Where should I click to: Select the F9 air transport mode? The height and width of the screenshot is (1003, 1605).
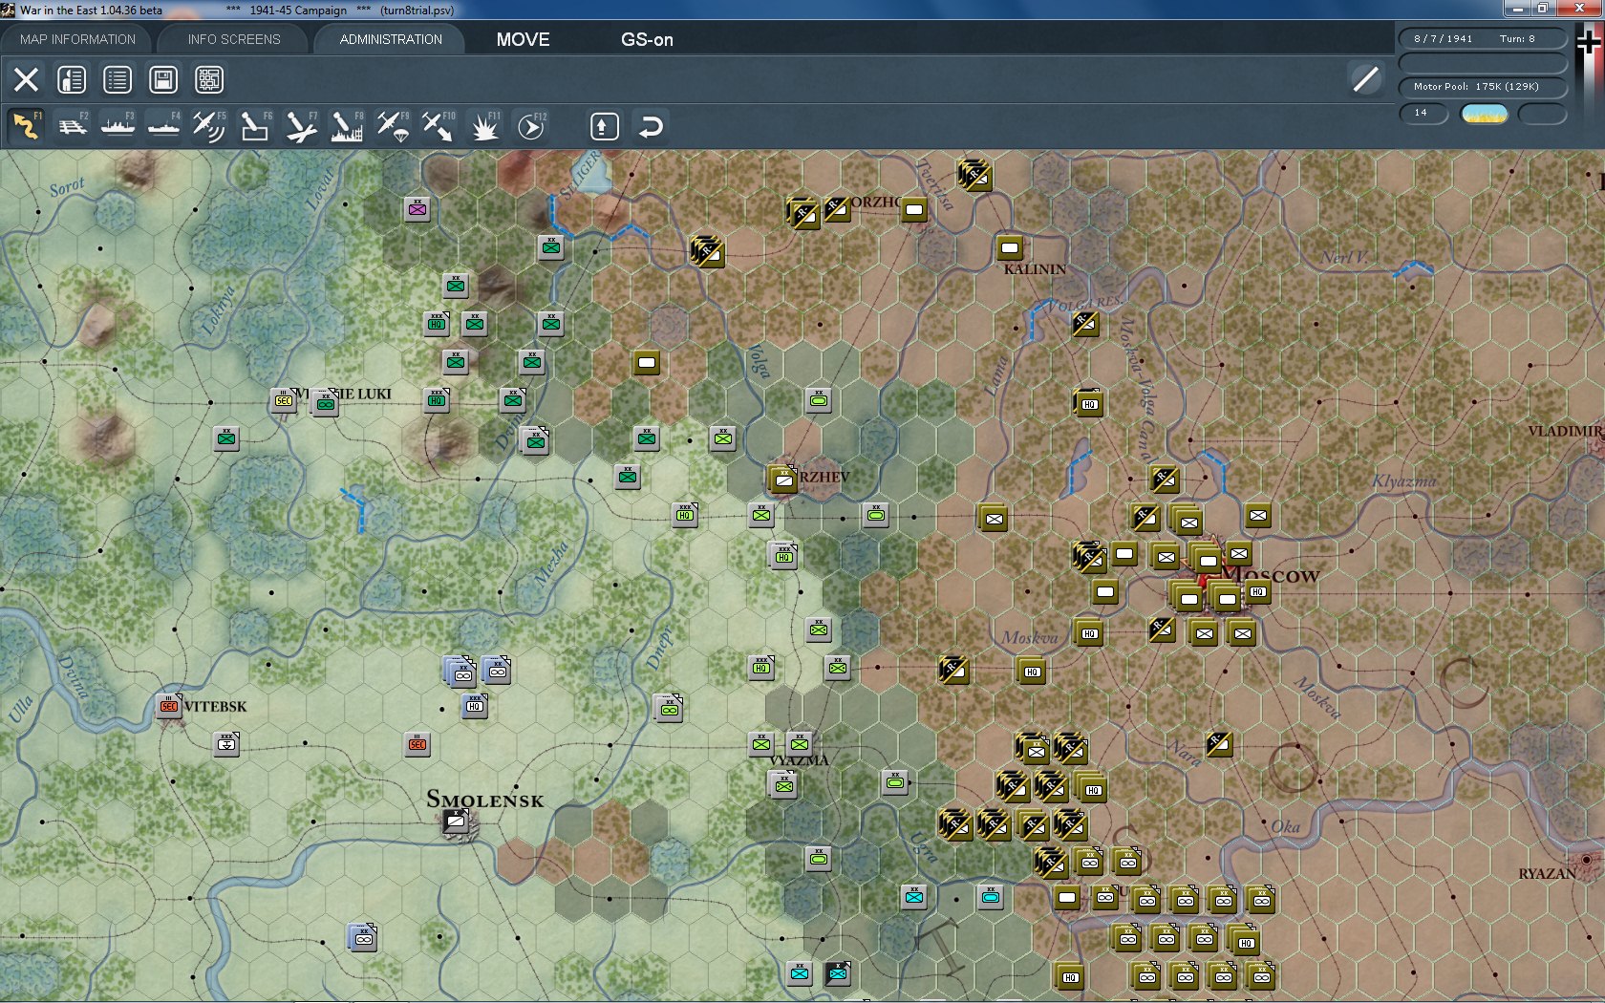393,126
